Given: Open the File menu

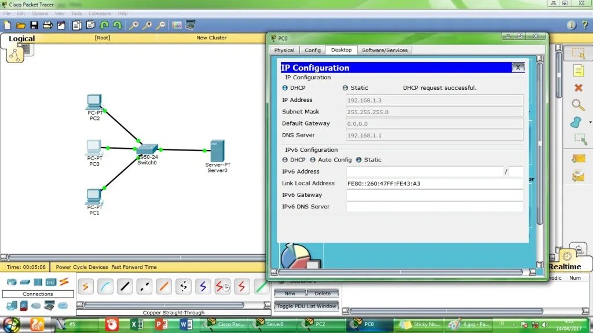Looking at the screenshot, I should click(x=7, y=13).
